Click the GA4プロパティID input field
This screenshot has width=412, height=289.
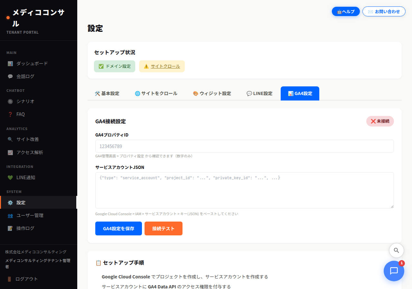pyautogui.click(x=244, y=146)
